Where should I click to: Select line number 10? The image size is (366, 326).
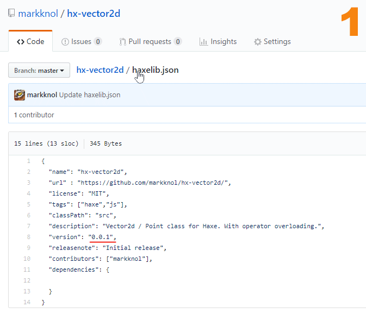click(27, 259)
